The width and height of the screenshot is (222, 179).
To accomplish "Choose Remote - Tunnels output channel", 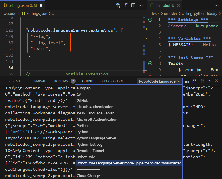I will click(x=129, y=151).
